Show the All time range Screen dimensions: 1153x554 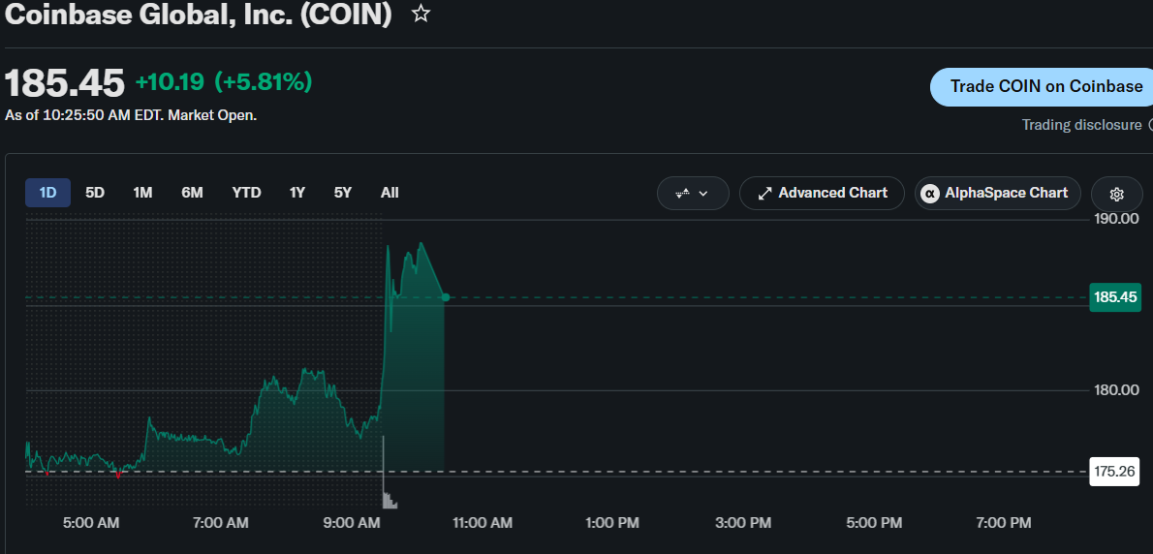pos(390,193)
